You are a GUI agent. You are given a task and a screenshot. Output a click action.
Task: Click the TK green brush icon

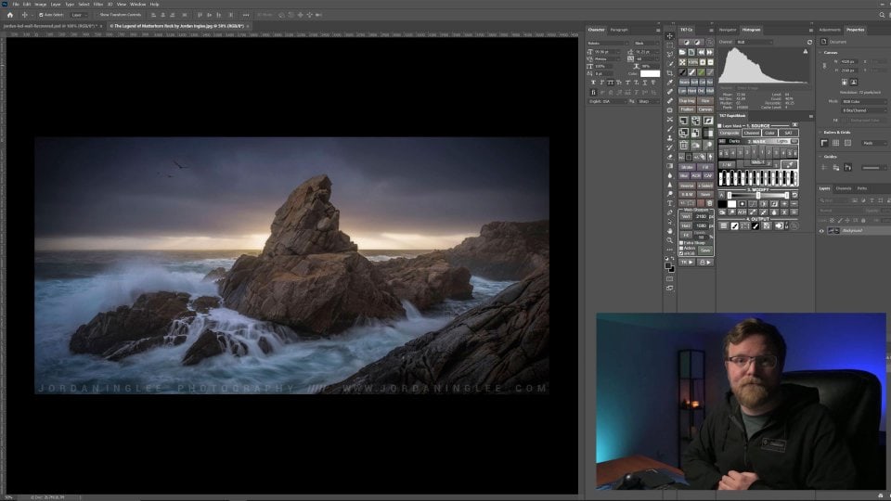click(x=702, y=72)
